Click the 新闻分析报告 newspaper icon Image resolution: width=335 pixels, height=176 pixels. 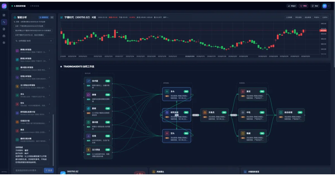click(17, 60)
